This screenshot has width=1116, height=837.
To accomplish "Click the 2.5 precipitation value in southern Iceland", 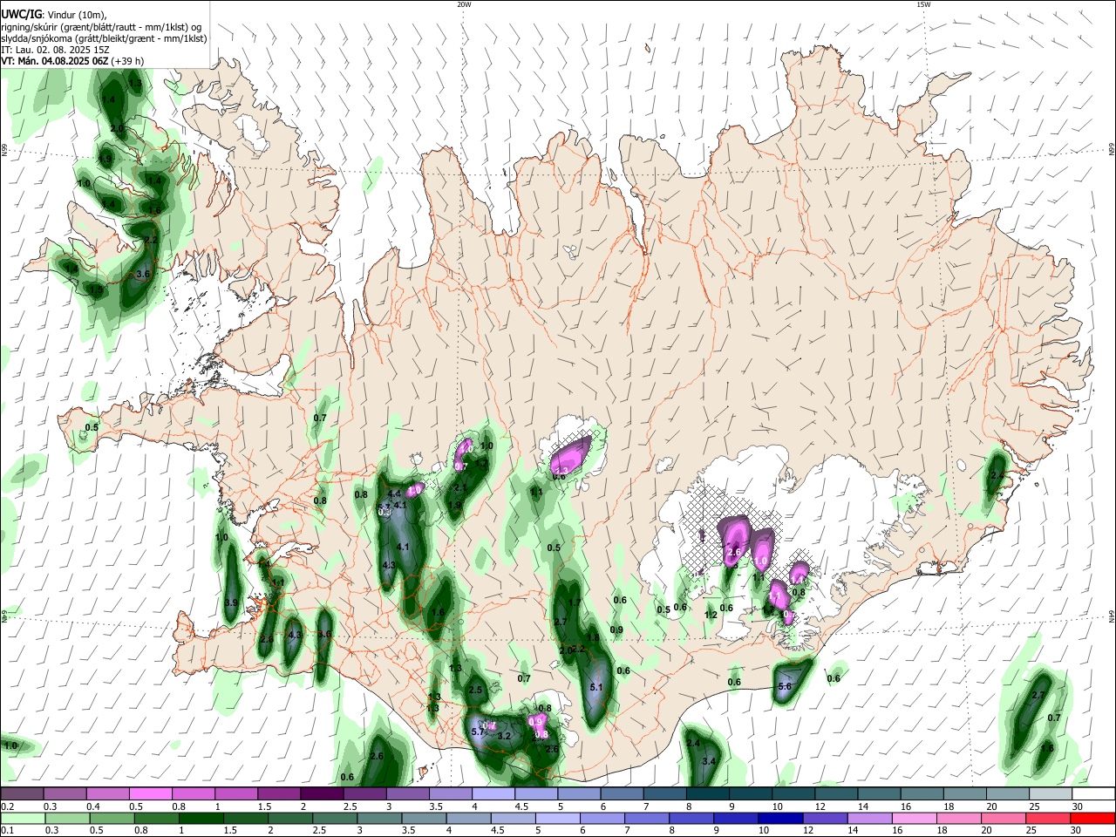I will (x=475, y=690).
